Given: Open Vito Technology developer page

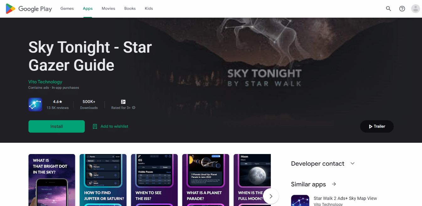Looking at the screenshot, I should pyautogui.click(x=45, y=82).
